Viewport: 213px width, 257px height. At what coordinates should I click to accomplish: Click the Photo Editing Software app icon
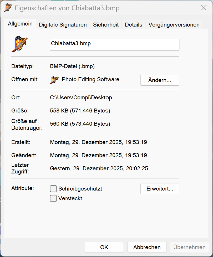(x=54, y=80)
